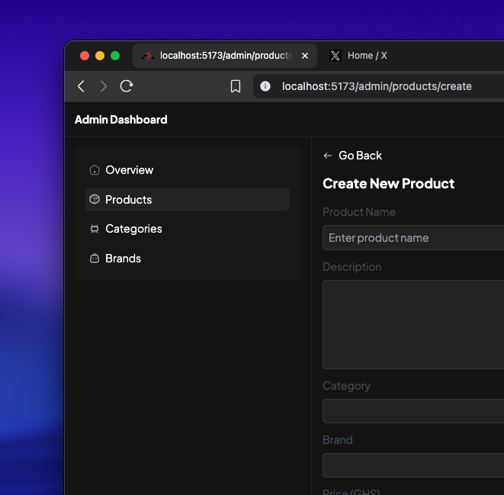Close the browser window with red button

point(85,56)
